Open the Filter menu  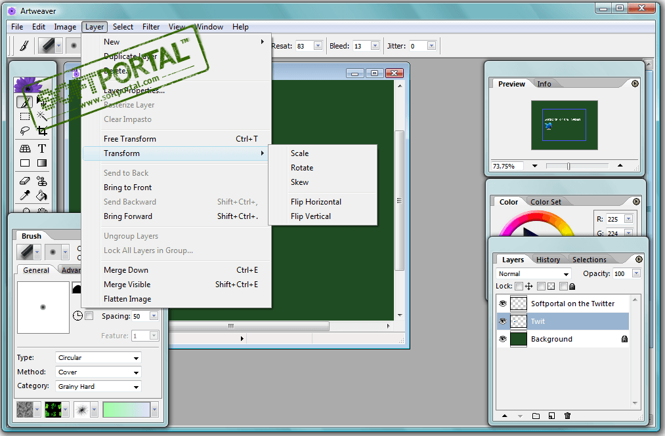click(x=150, y=27)
